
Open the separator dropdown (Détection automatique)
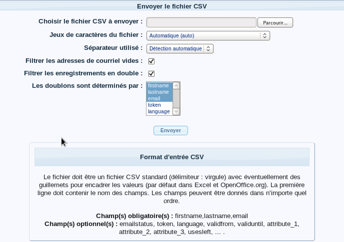point(179,48)
